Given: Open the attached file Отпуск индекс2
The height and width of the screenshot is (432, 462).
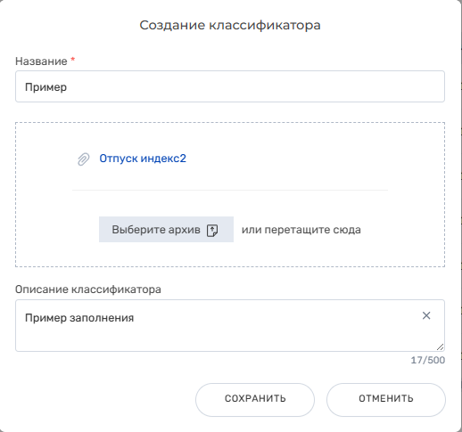Looking at the screenshot, I should coord(143,159).
